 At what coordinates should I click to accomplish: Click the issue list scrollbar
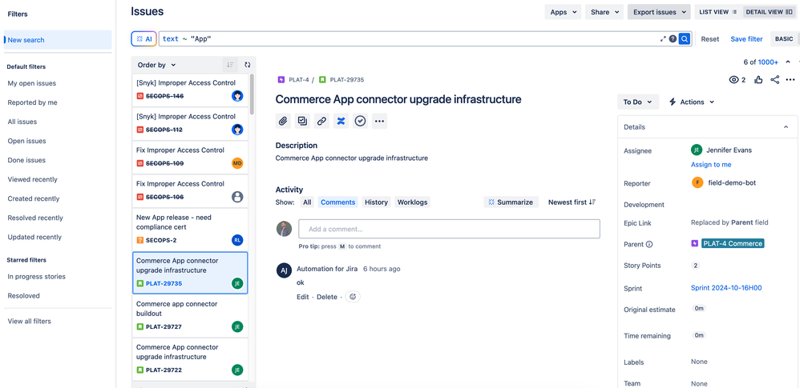[252, 94]
